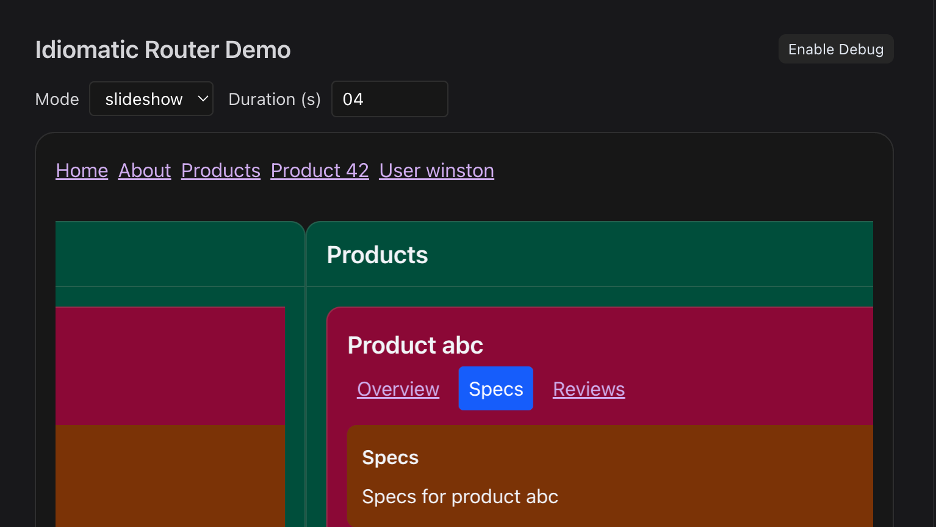Click the Duration (s) label
The width and height of the screenshot is (936, 527).
275,100
